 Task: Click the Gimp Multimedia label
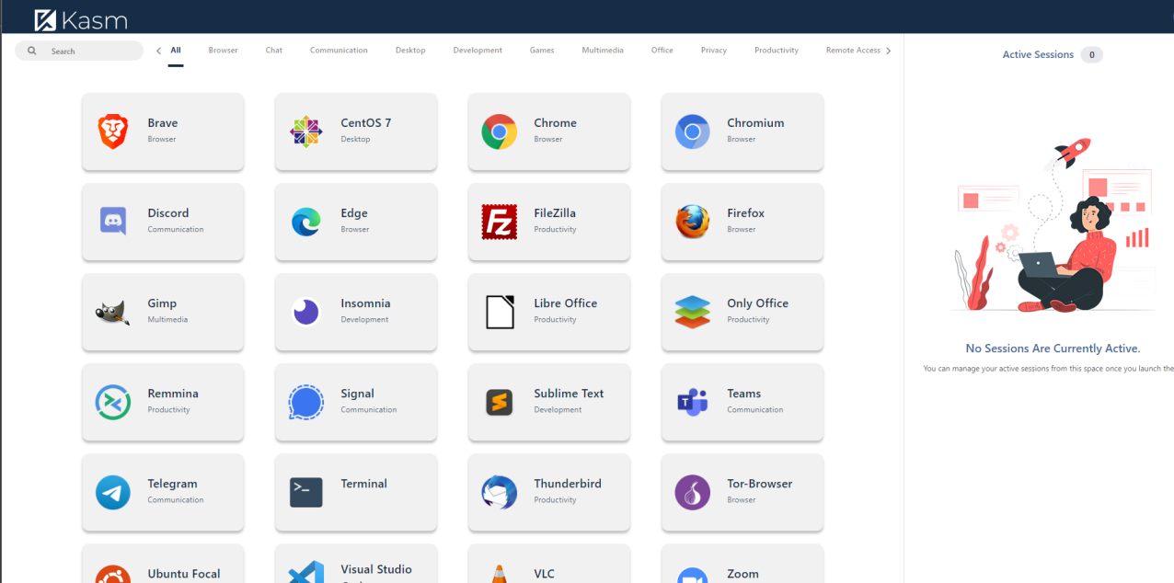167,320
